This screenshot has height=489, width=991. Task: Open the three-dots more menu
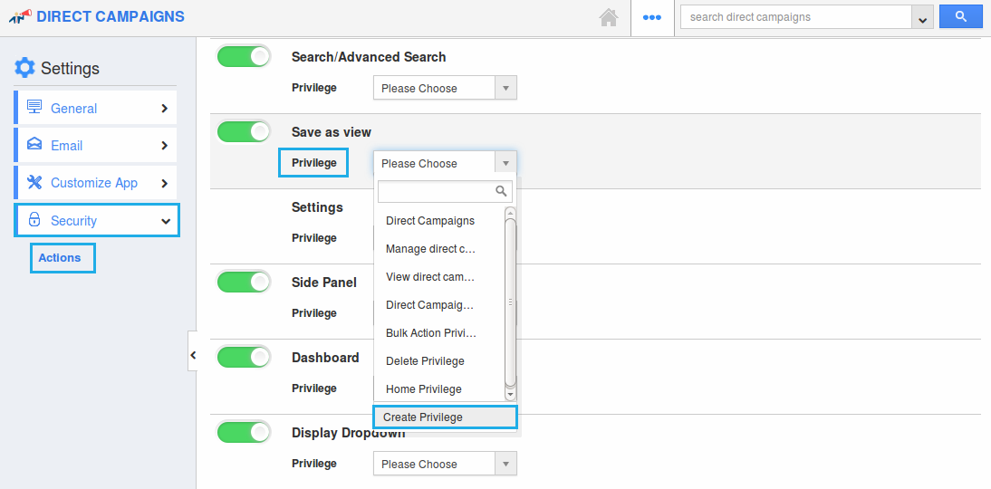point(652,17)
